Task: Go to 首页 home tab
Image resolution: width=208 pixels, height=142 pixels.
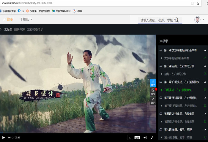Action: click(10, 20)
